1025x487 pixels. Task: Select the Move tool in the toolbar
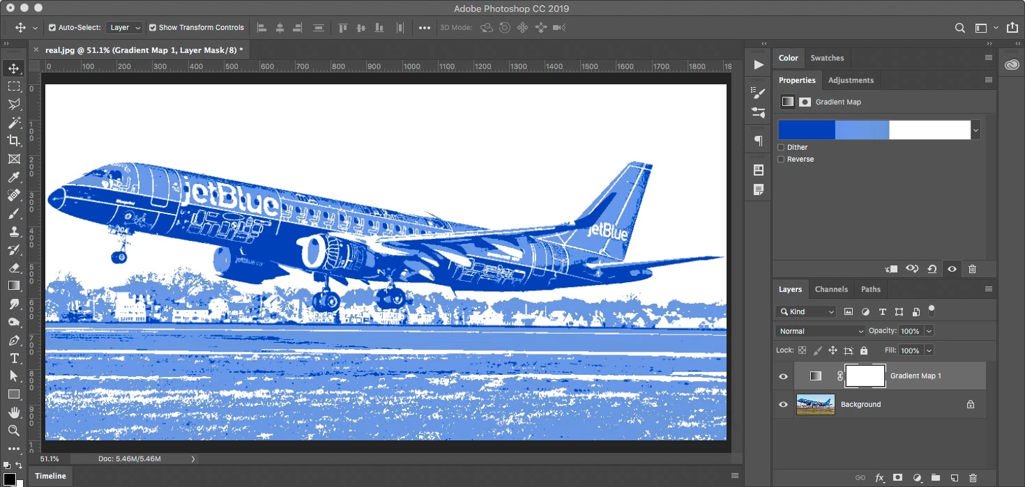coord(14,68)
